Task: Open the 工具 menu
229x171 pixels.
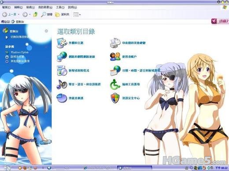Action: (60, 7)
